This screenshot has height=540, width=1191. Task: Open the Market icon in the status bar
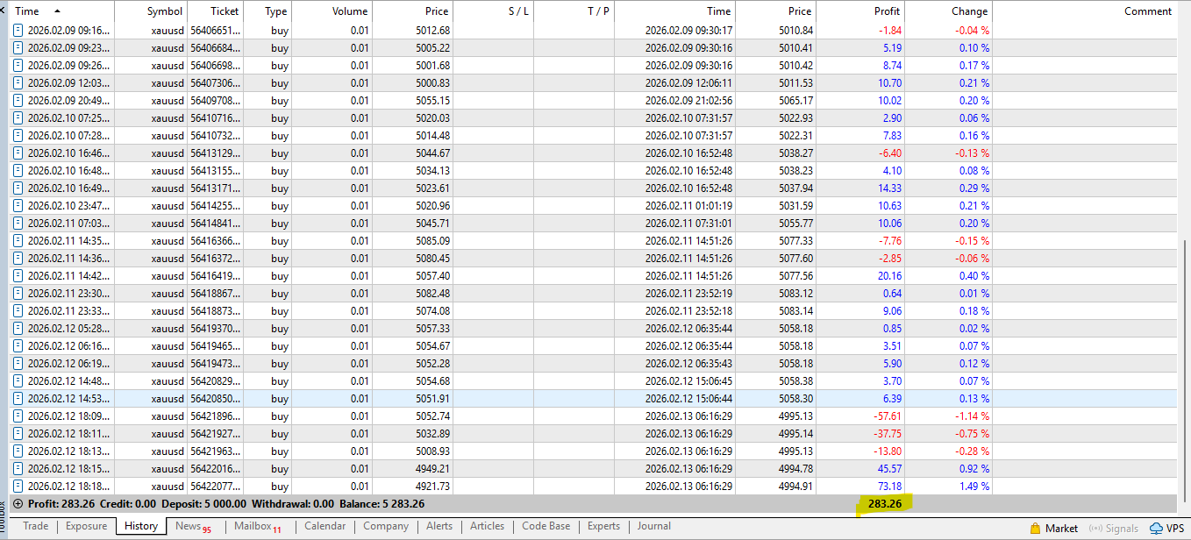tap(1035, 529)
